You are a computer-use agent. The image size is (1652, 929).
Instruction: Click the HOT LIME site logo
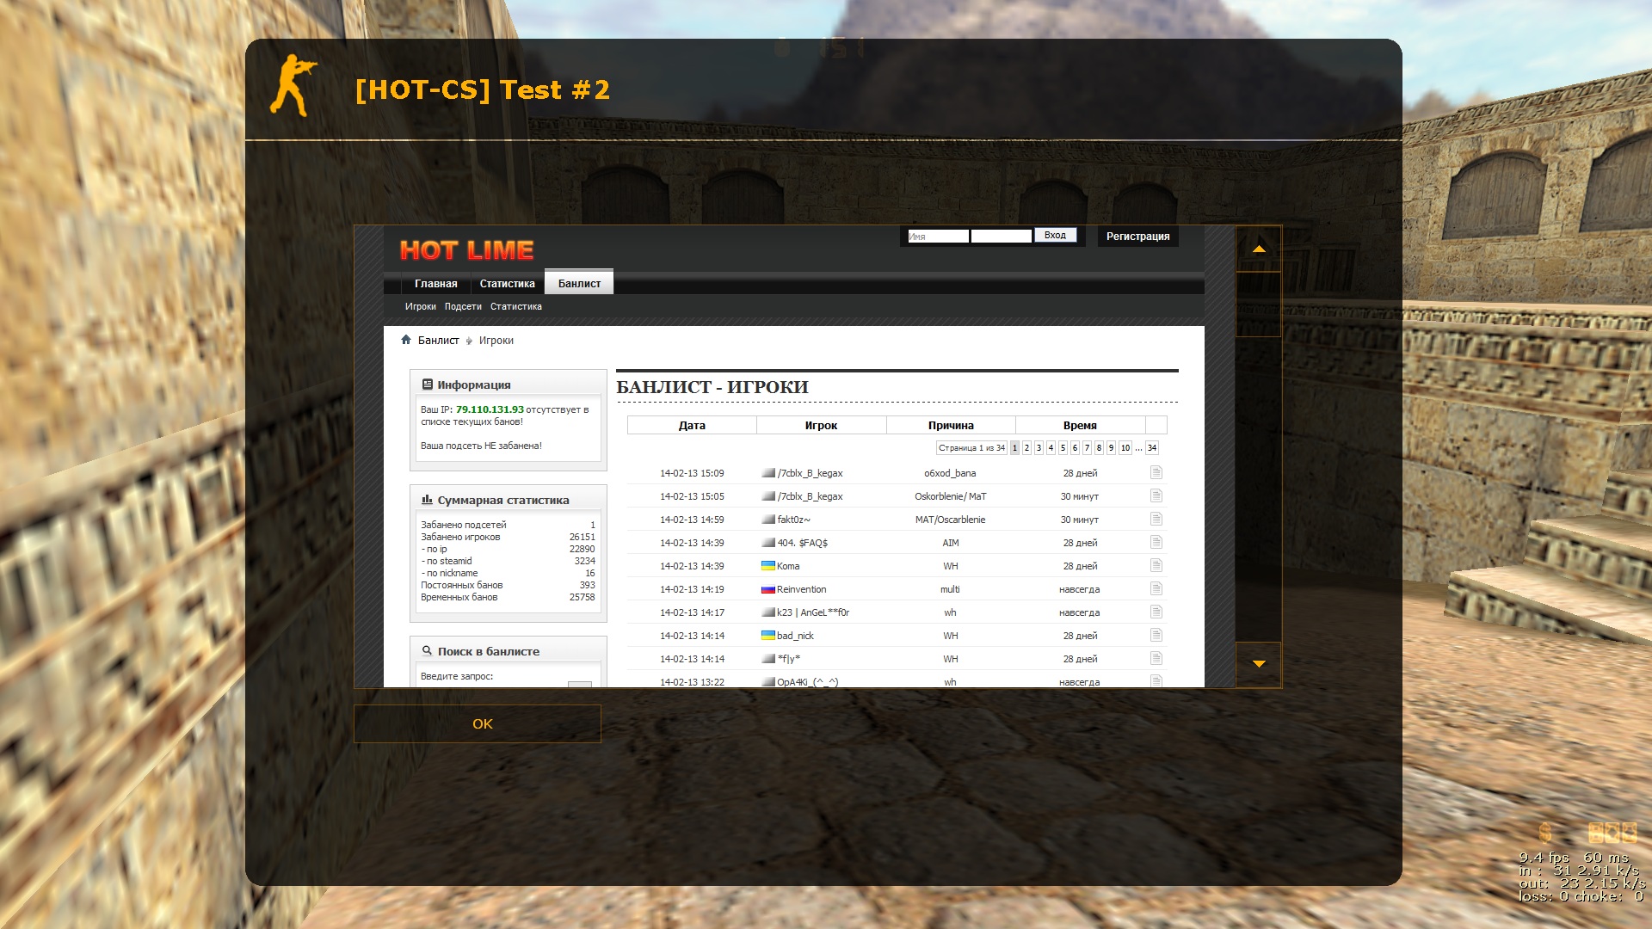point(466,250)
